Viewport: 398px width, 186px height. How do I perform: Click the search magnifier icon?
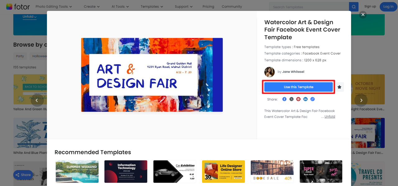pos(354,7)
